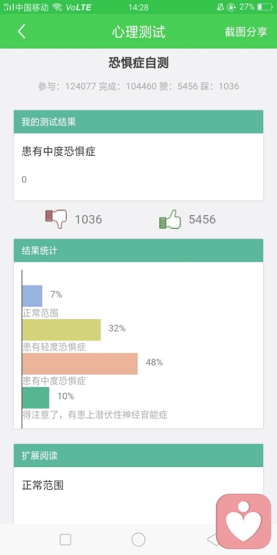The width and height of the screenshot is (277, 555).
Task: Select the 我的测试结果 section header
Action: (138, 122)
